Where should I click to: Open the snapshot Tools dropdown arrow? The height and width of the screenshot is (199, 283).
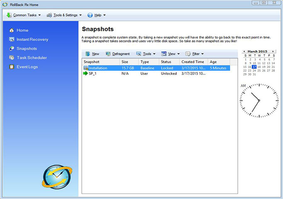(154, 54)
